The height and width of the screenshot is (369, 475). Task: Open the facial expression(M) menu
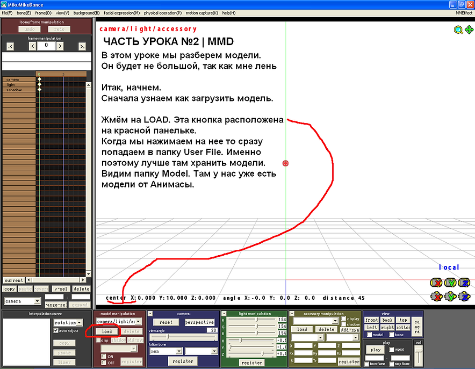(122, 13)
